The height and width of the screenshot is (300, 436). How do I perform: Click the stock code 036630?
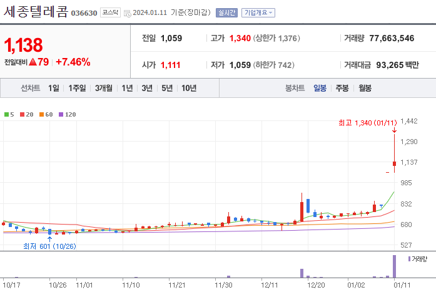click(x=84, y=13)
